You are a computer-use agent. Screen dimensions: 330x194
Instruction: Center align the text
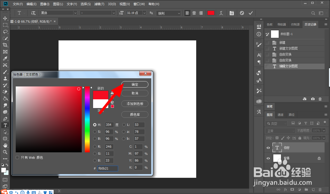(x=194, y=13)
